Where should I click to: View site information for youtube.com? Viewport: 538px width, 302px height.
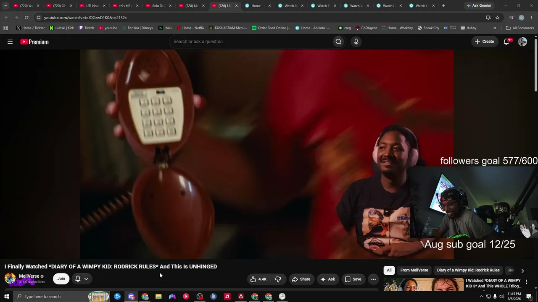point(39,18)
